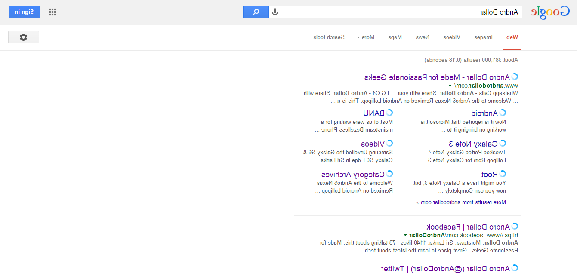Click the icon beside the Videos sitelink

[x=389, y=144]
